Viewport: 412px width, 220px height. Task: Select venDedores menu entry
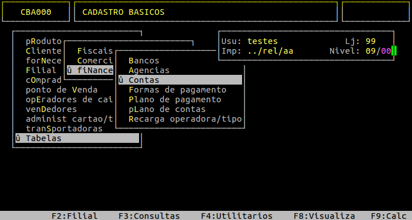[51, 109]
